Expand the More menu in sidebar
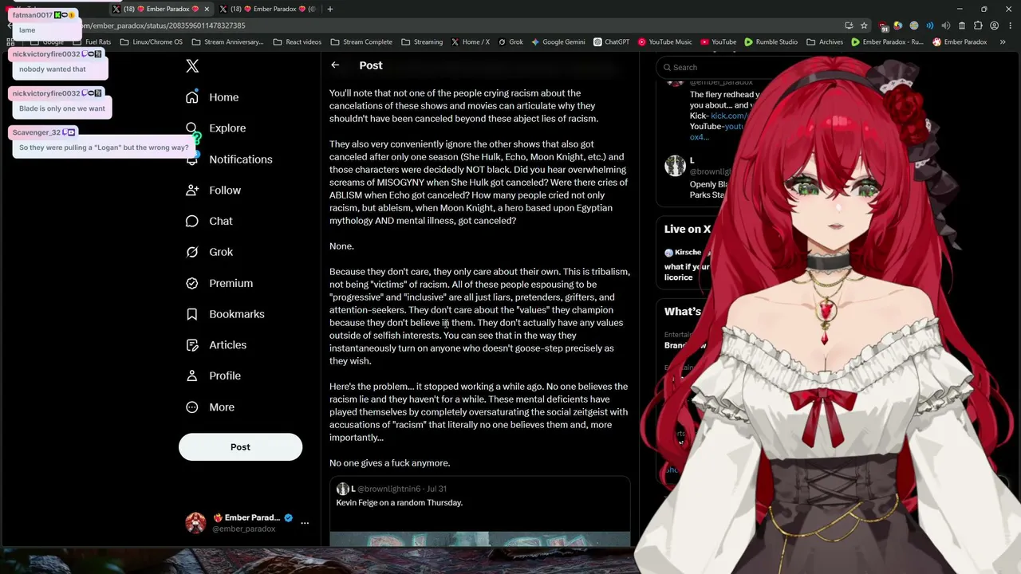The height and width of the screenshot is (574, 1021). pyautogui.click(x=210, y=407)
